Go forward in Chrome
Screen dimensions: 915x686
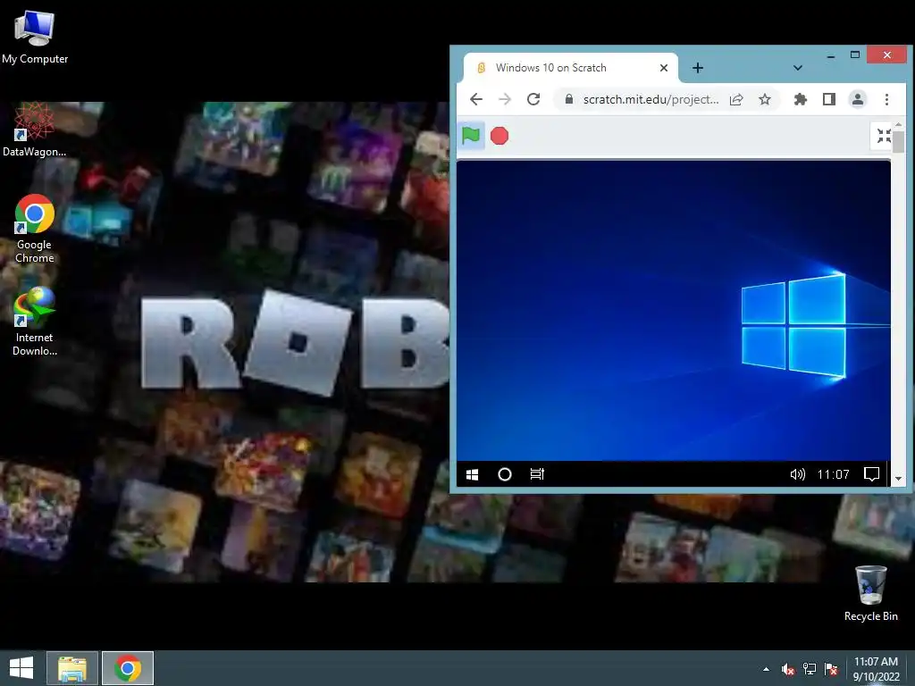click(x=505, y=99)
